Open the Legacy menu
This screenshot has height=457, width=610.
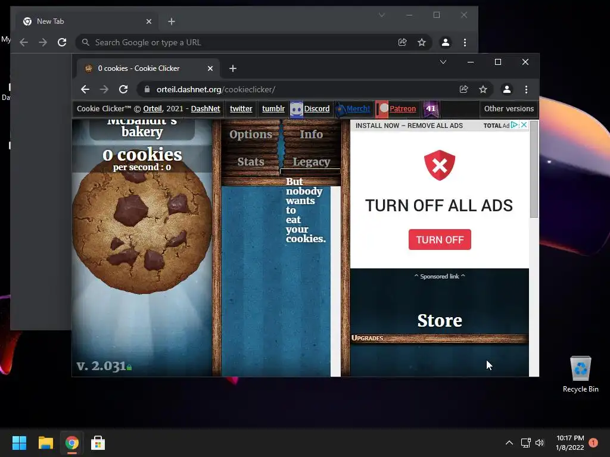click(x=311, y=162)
